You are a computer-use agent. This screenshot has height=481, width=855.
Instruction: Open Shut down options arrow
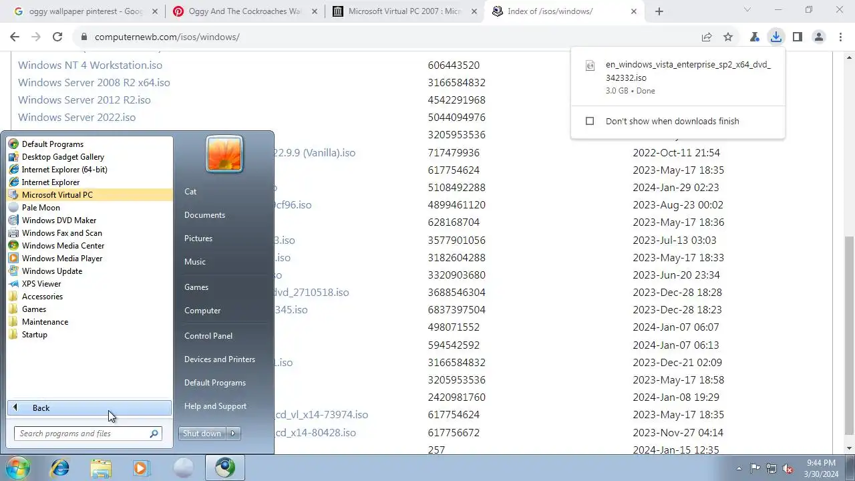[x=233, y=434]
